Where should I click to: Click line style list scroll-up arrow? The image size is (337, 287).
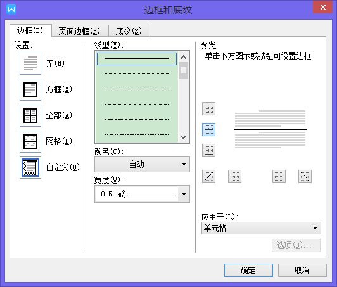tap(183, 57)
